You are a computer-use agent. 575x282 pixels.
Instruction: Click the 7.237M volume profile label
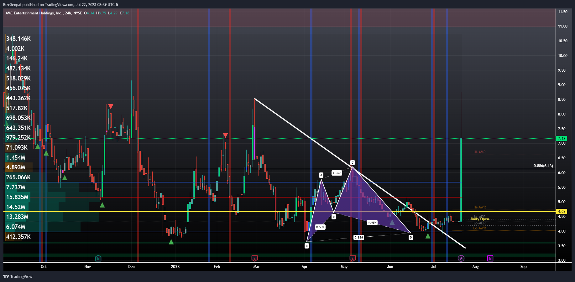pos(16,187)
